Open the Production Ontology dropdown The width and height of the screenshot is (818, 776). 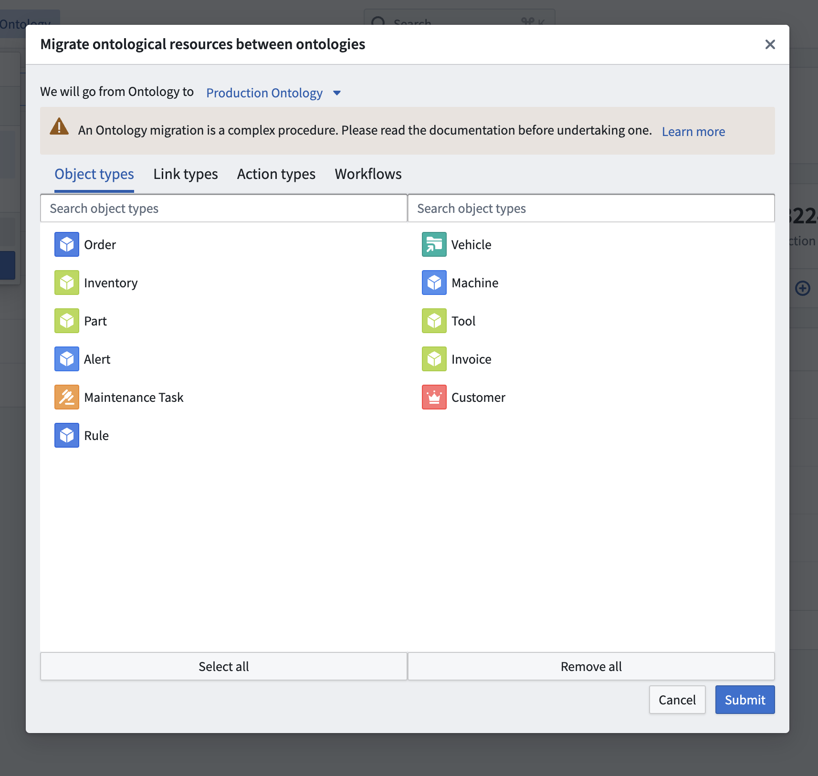(x=273, y=93)
